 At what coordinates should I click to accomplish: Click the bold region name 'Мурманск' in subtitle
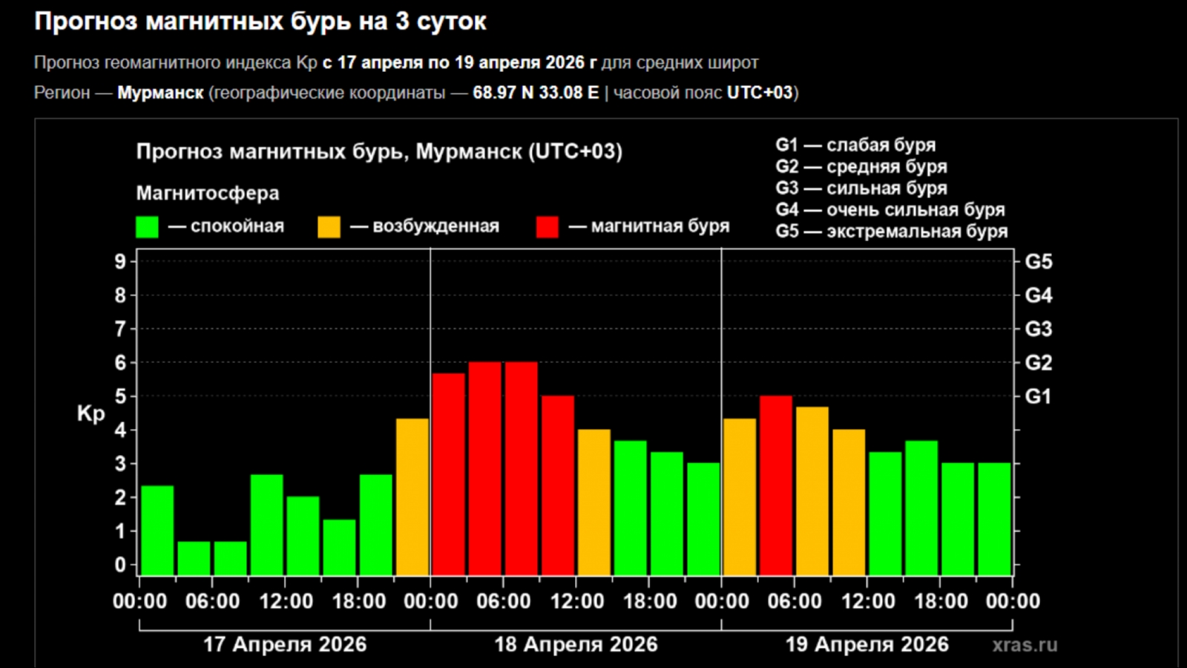point(160,93)
